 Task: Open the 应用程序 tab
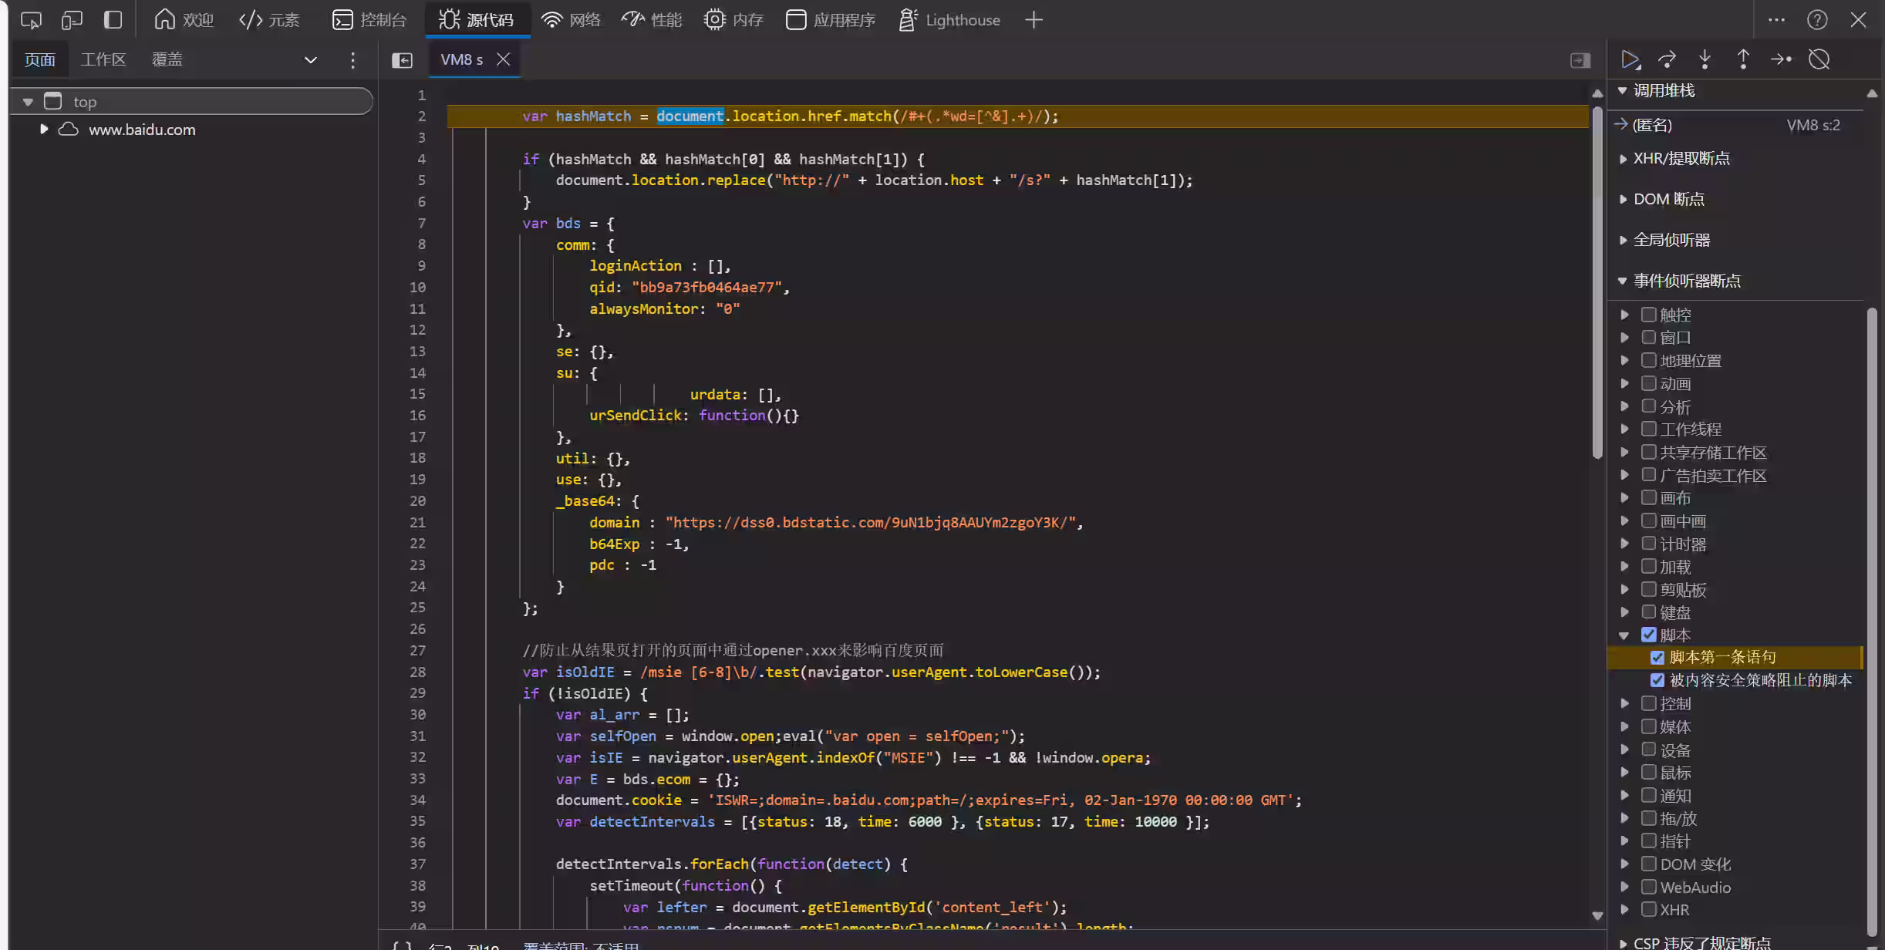(x=830, y=20)
